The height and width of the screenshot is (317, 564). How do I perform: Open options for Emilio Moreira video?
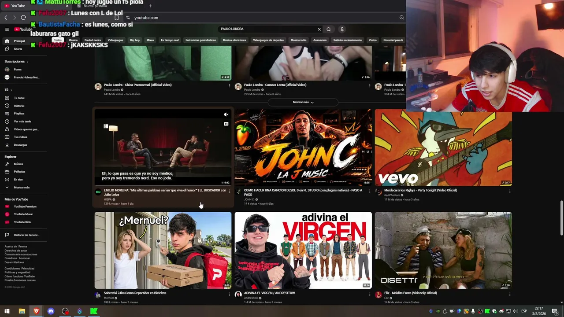(x=230, y=191)
